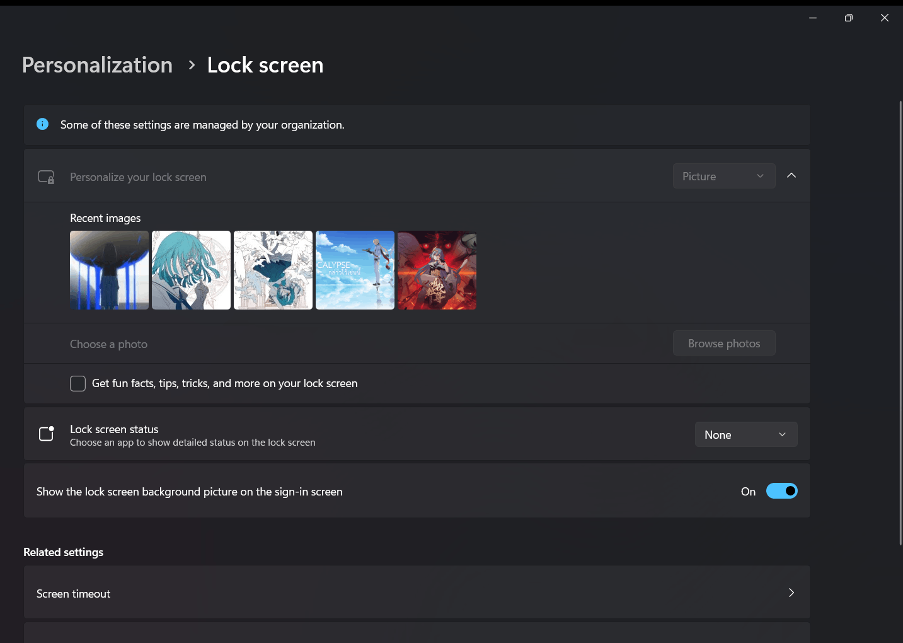This screenshot has width=903, height=643.
Task: Open the Picture background type dropdown
Action: point(724,177)
